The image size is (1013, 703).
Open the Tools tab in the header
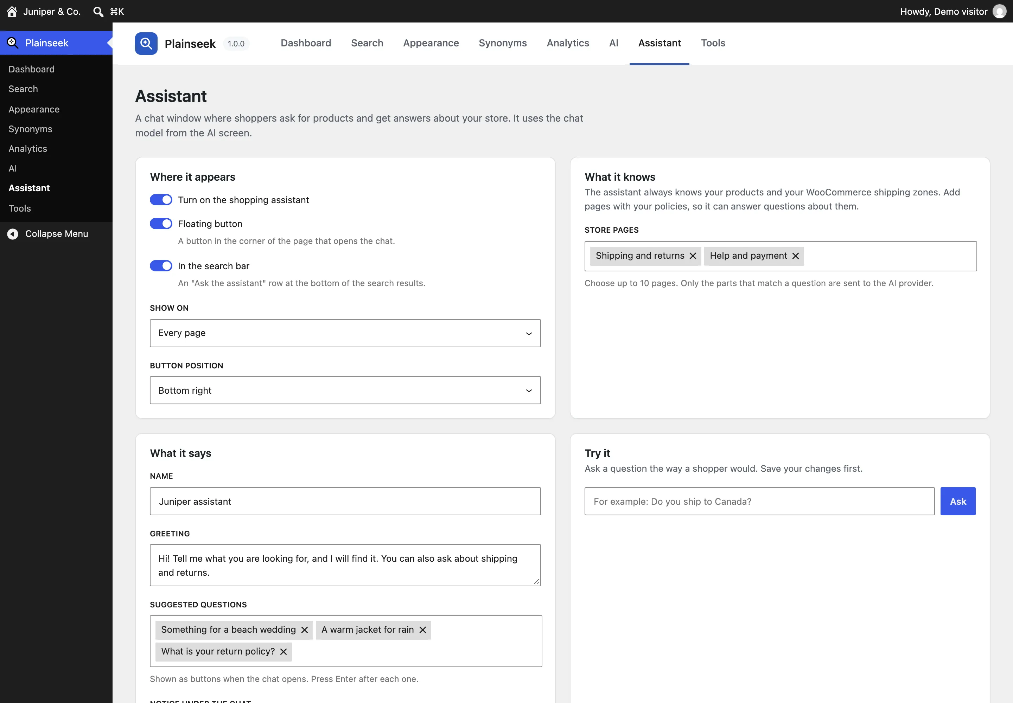point(713,43)
